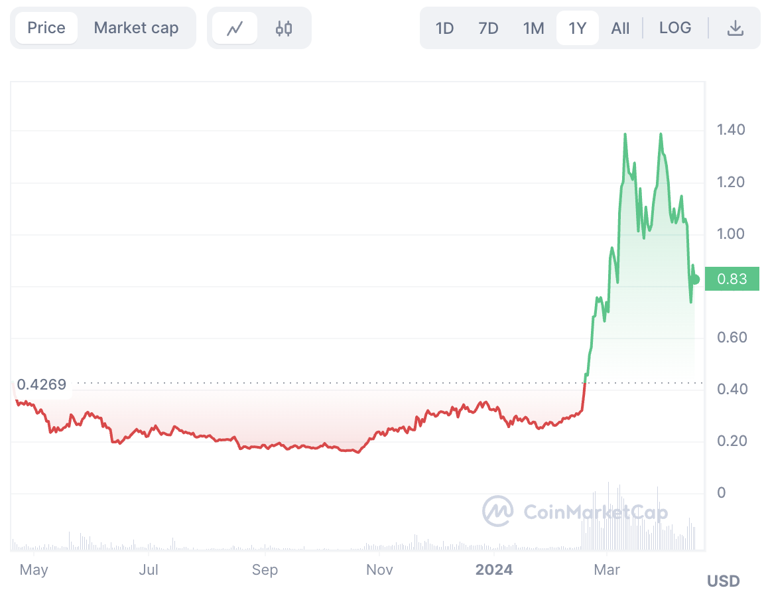Click the USD currency label

click(724, 581)
